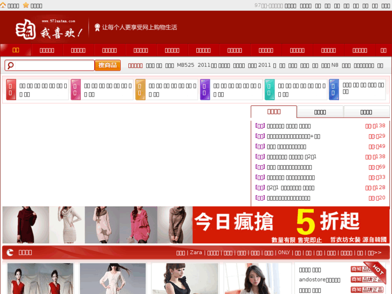This screenshot has height=294, width=392.
Task: Open the andostore shop link
Action: [x=320, y=280]
